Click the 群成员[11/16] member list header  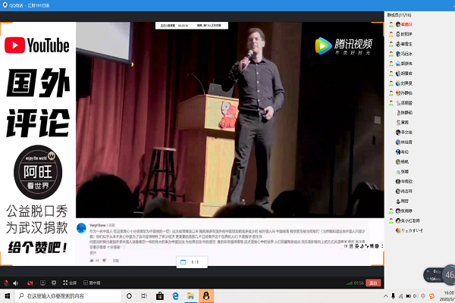(400, 15)
